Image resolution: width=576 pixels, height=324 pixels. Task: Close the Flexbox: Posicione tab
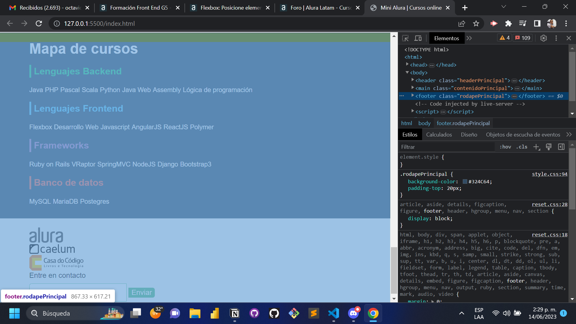(x=268, y=8)
